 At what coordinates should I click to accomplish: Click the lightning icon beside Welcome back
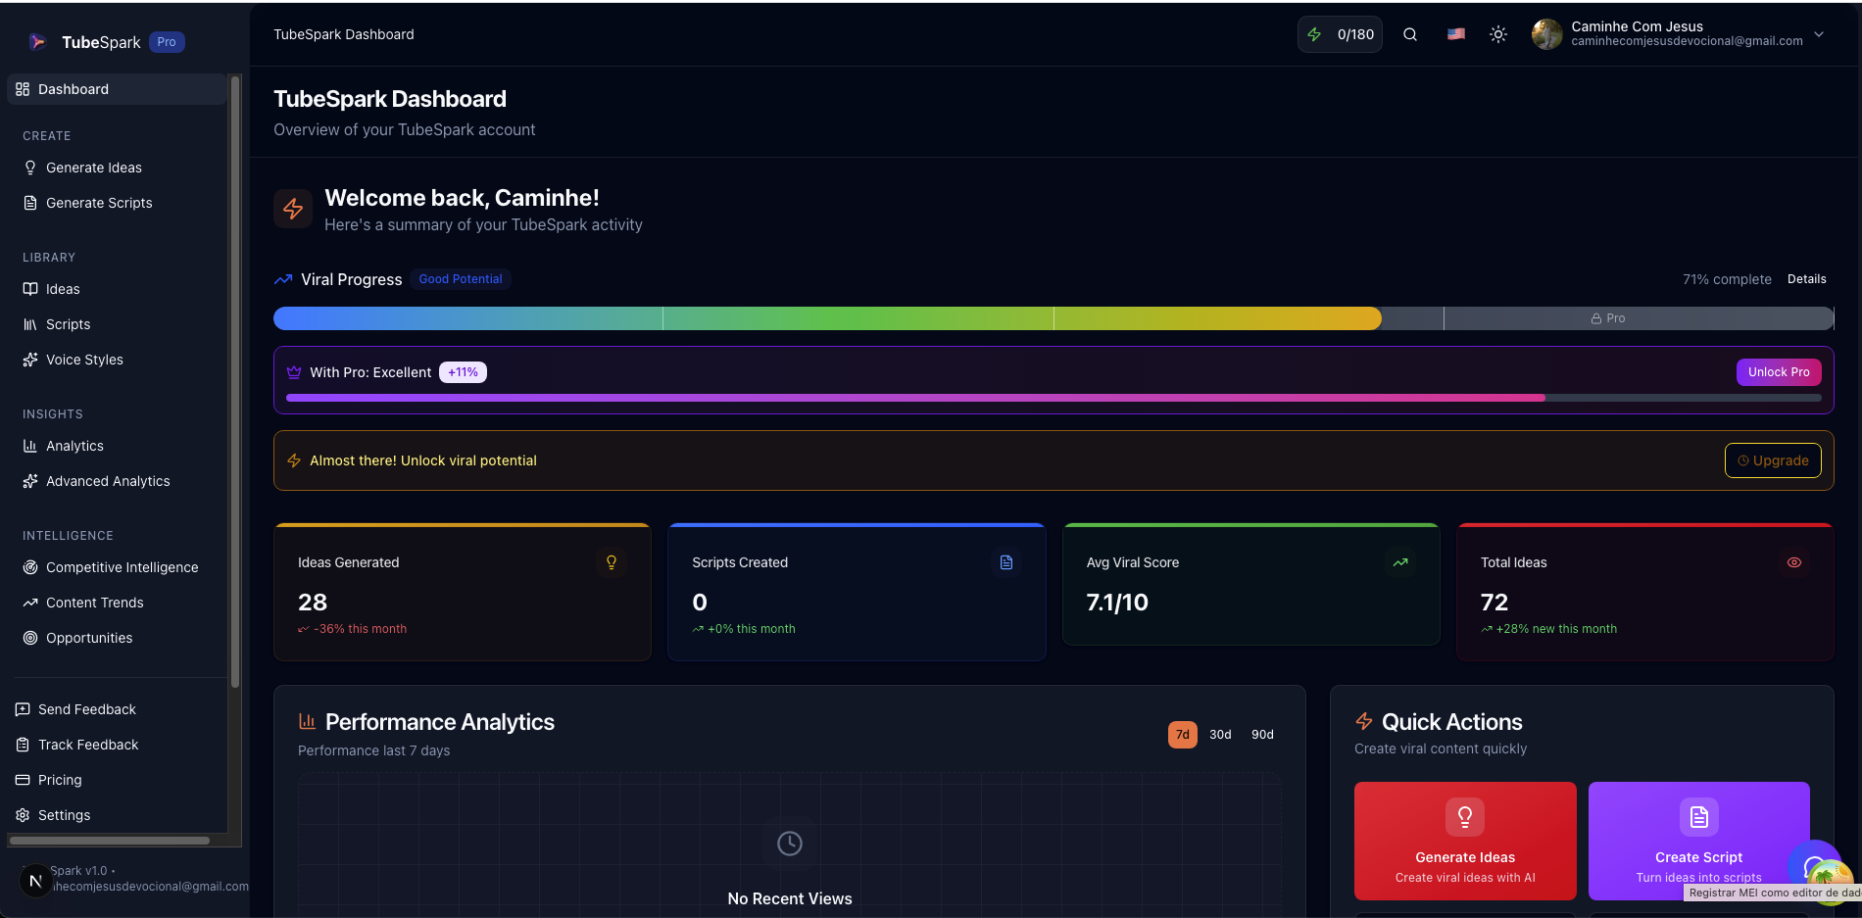pos(293,209)
